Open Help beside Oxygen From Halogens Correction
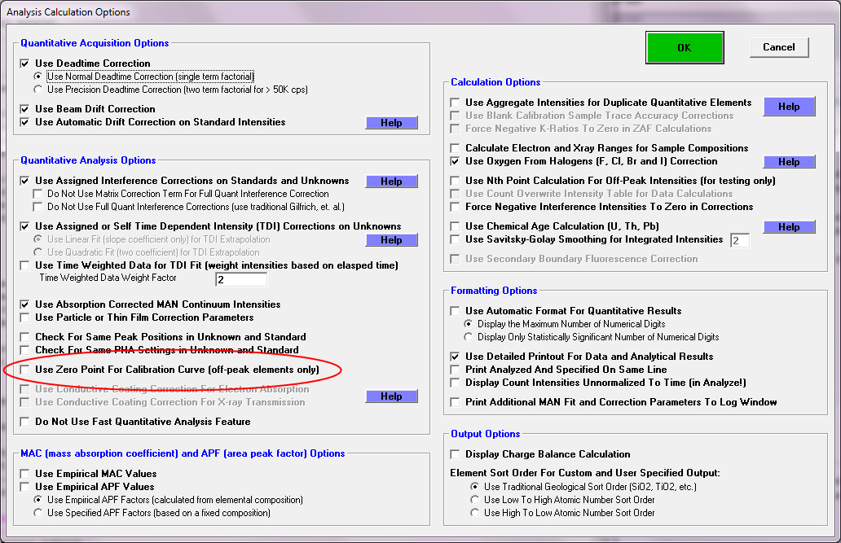Viewport: 841px width, 543px height. 788,162
